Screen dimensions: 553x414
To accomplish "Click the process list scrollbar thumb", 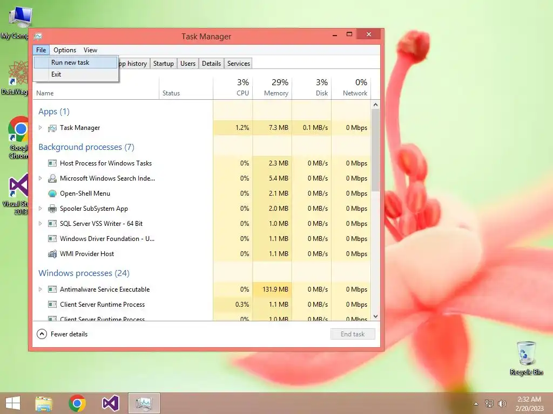I will point(376,150).
